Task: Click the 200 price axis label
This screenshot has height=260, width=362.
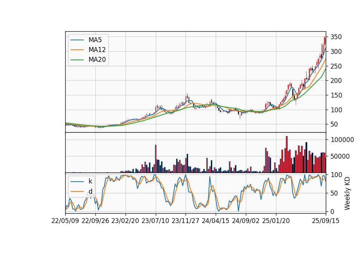Action: pos(336,81)
